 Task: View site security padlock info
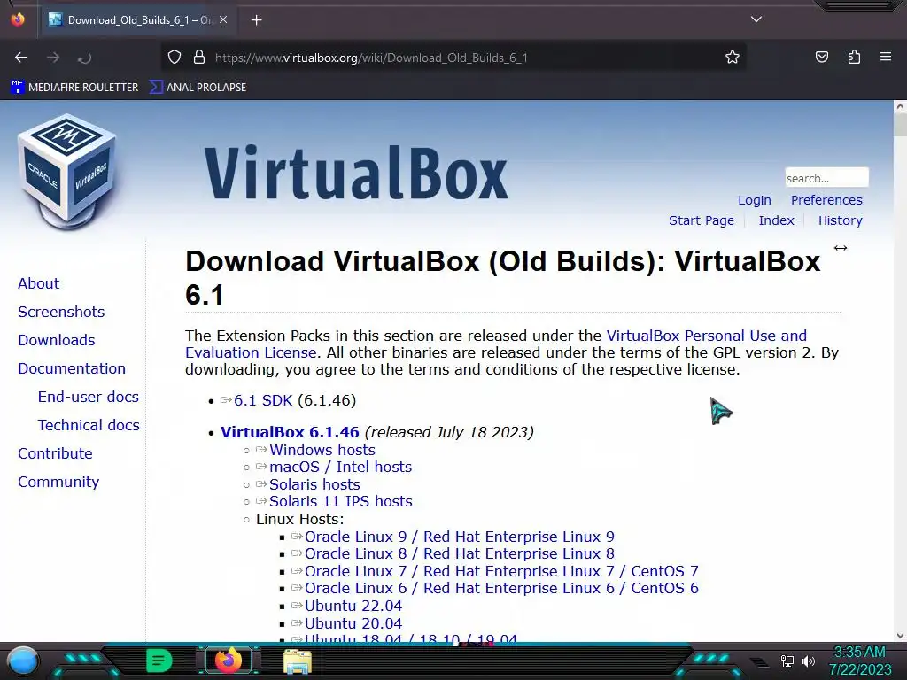coord(199,58)
